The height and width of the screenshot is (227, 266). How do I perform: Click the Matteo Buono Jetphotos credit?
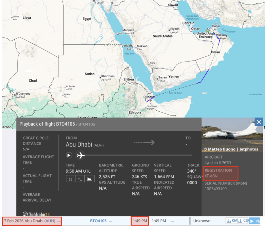point(231,149)
